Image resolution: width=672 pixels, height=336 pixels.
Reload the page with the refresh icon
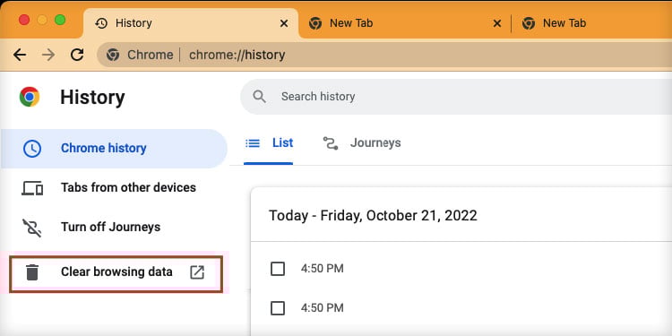pos(77,55)
